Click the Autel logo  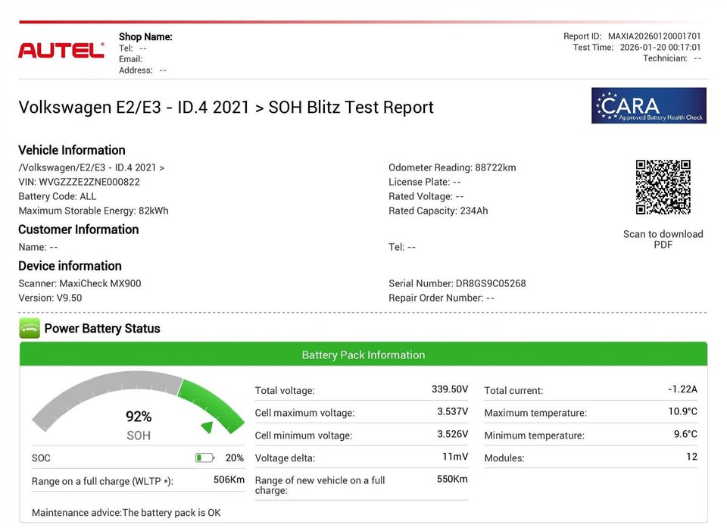point(61,50)
